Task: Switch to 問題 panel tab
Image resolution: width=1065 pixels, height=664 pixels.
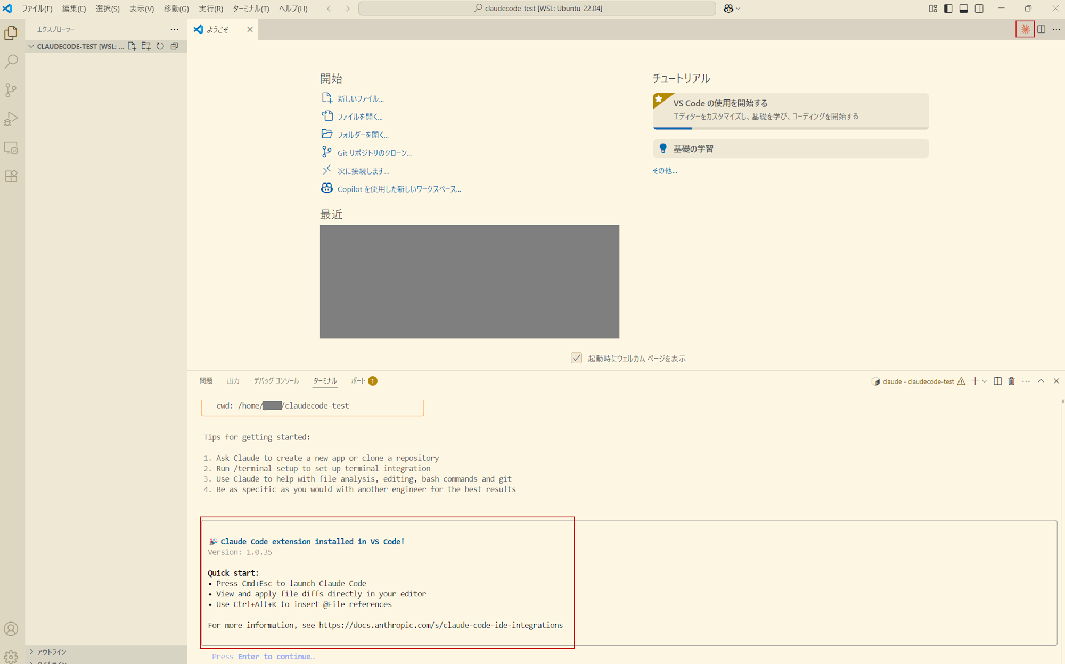Action: point(206,381)
